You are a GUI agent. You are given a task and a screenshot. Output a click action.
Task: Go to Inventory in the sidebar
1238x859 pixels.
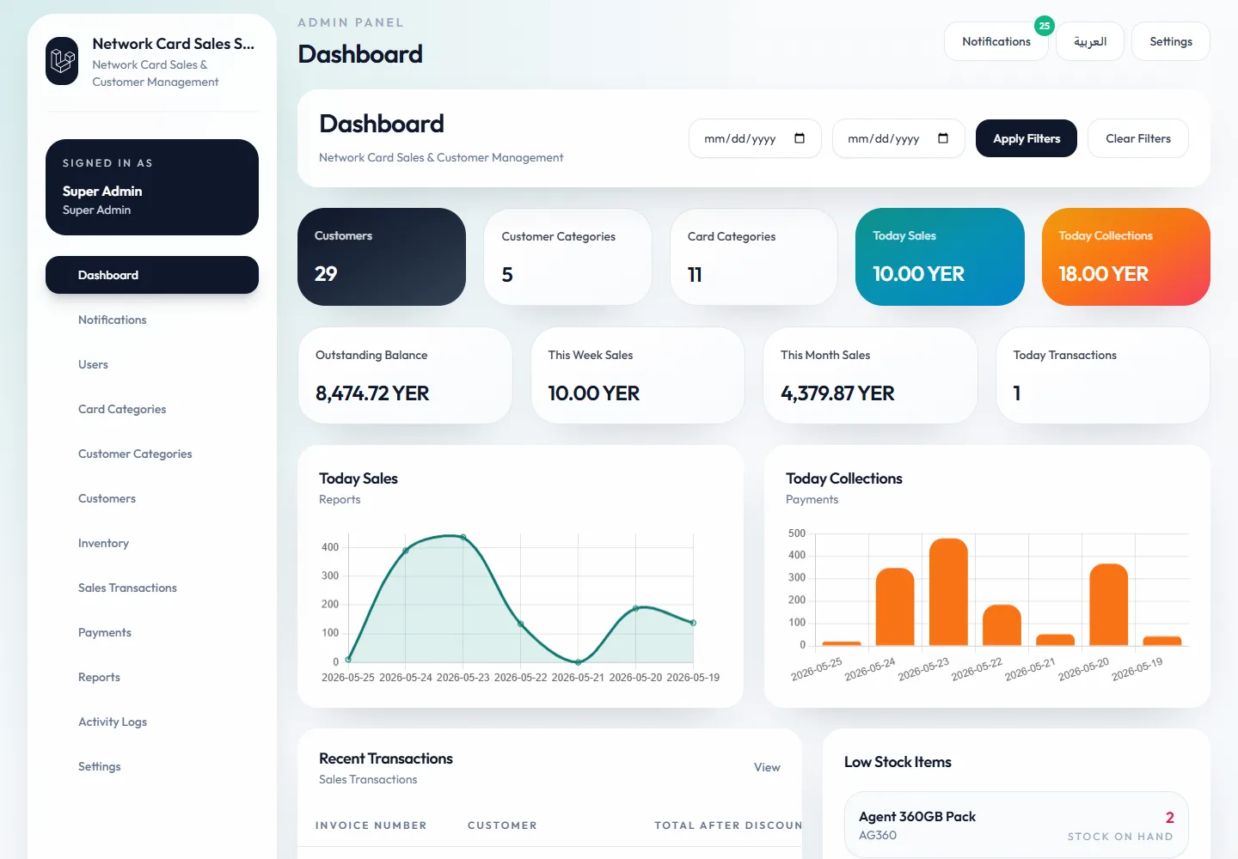(152, 543)
